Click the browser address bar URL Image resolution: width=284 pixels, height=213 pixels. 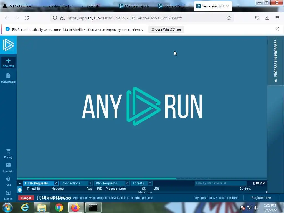(x=125, y=18)
